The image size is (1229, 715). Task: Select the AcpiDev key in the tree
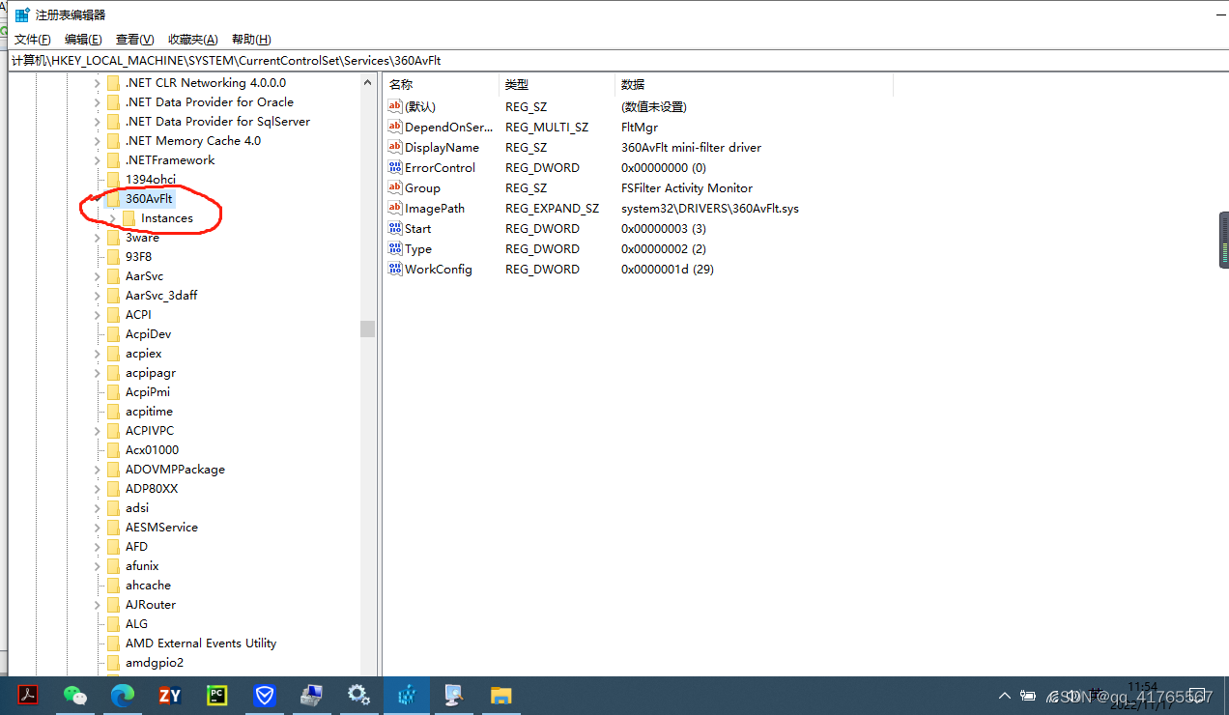148,333
